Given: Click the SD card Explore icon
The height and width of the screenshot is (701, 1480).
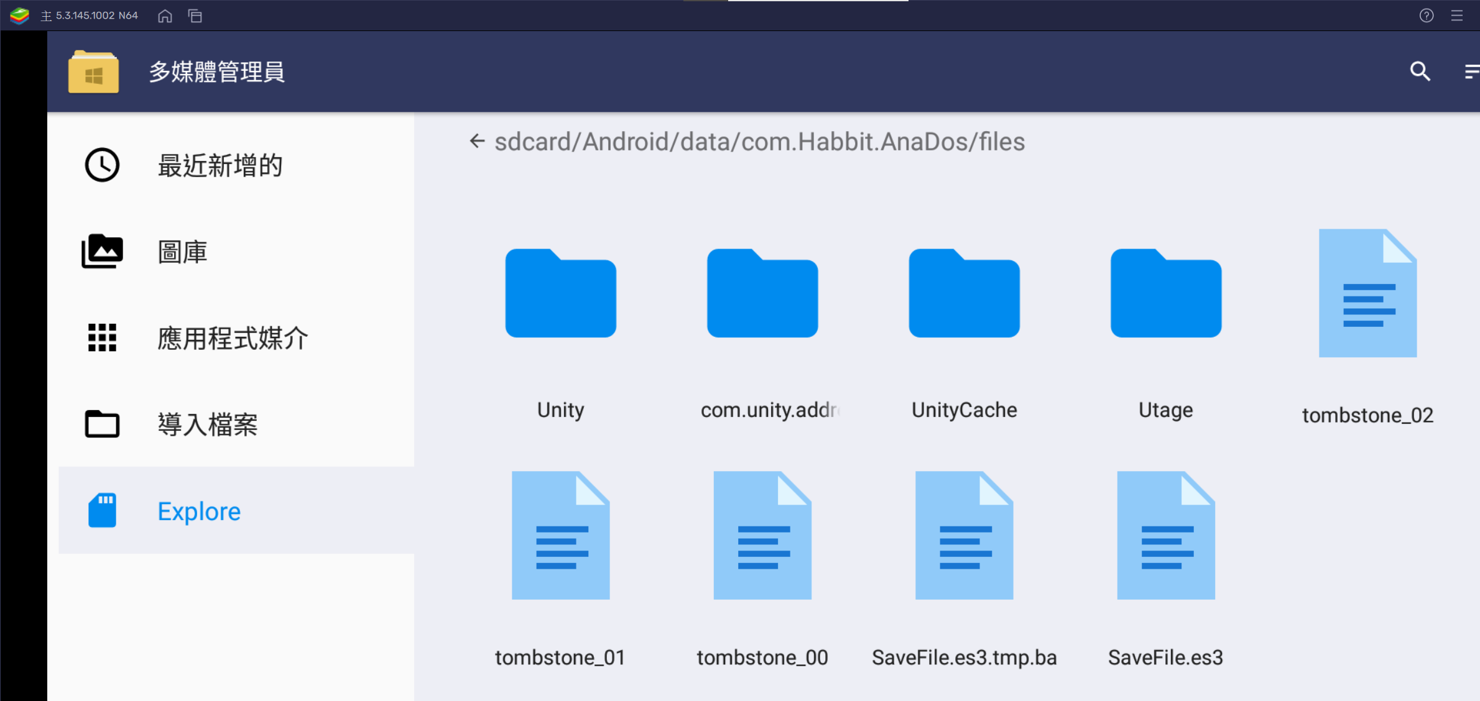Looking at the screenshot, I should tap(102, 510).
